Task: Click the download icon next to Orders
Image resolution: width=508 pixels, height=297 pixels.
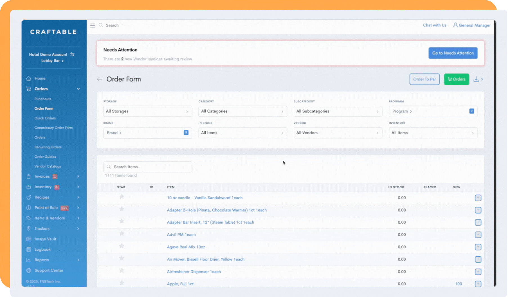Action: (x=476, y=79)
